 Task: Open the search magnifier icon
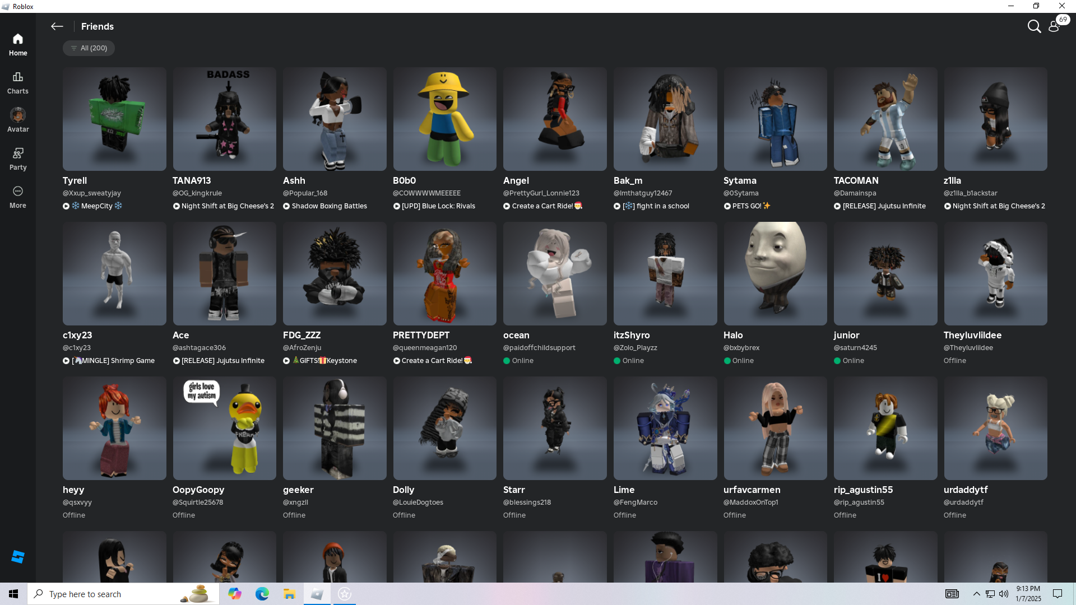[1033, 26]
